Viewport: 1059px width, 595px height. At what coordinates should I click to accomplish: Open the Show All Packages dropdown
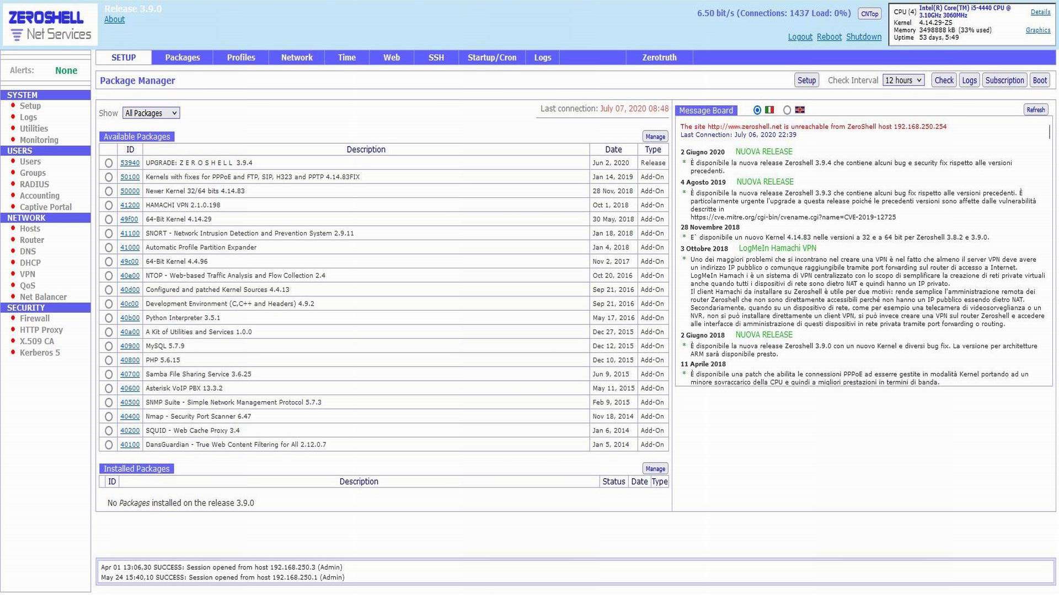click(151, 113)
